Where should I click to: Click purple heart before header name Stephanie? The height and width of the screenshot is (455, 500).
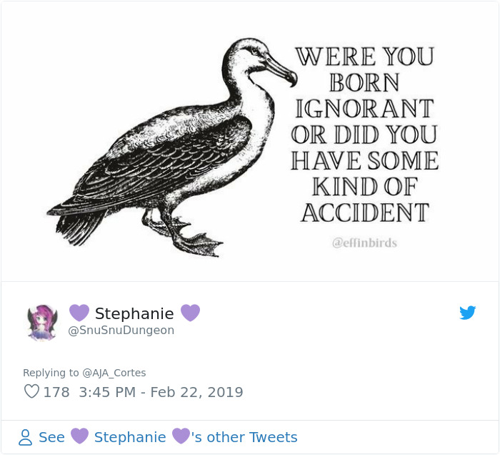pos(79,313)
